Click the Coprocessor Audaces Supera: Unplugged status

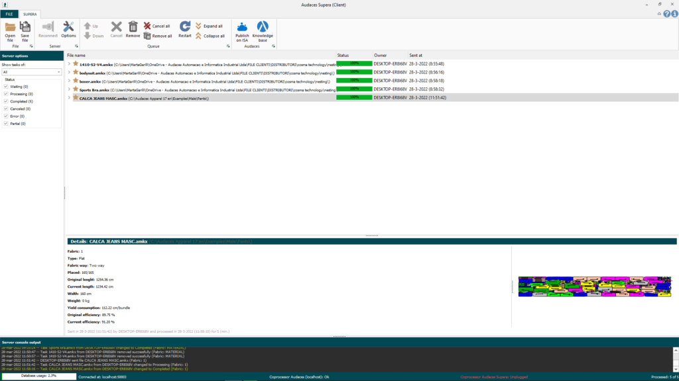click(x=494, y=376)
